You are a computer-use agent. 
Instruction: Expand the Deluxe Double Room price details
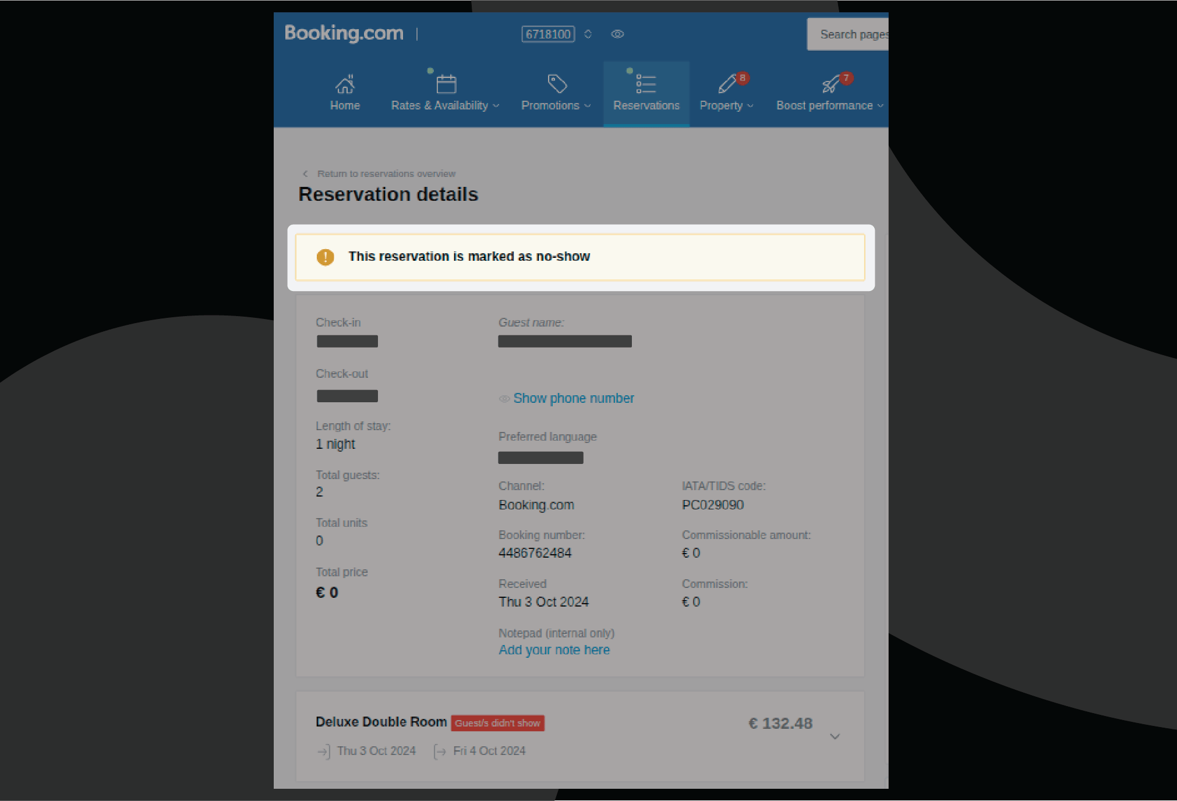[x=835, y=736]
